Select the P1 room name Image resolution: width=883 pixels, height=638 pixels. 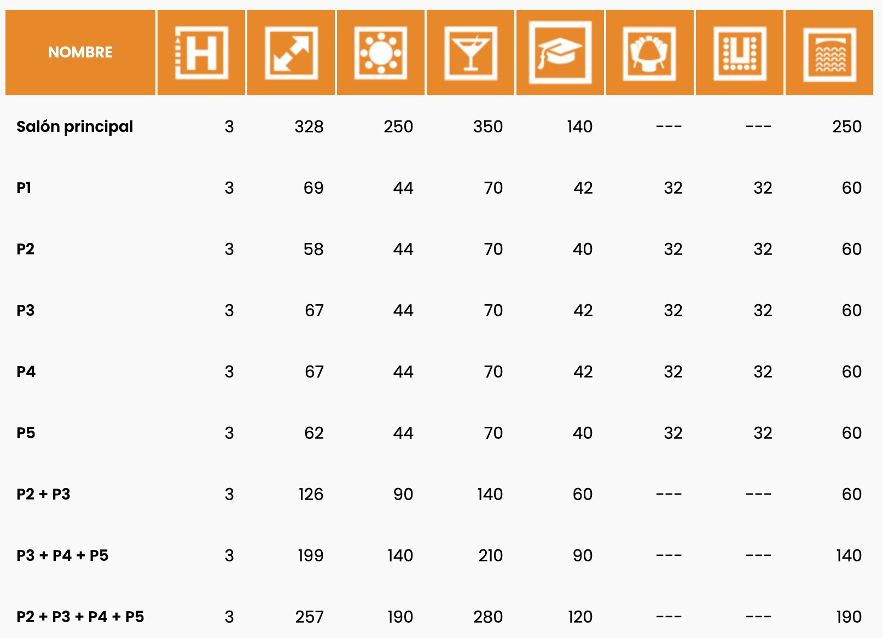click(x=24, y=188)
